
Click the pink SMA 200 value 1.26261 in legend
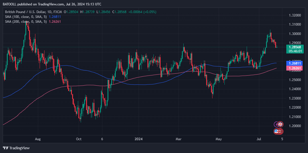55,22
